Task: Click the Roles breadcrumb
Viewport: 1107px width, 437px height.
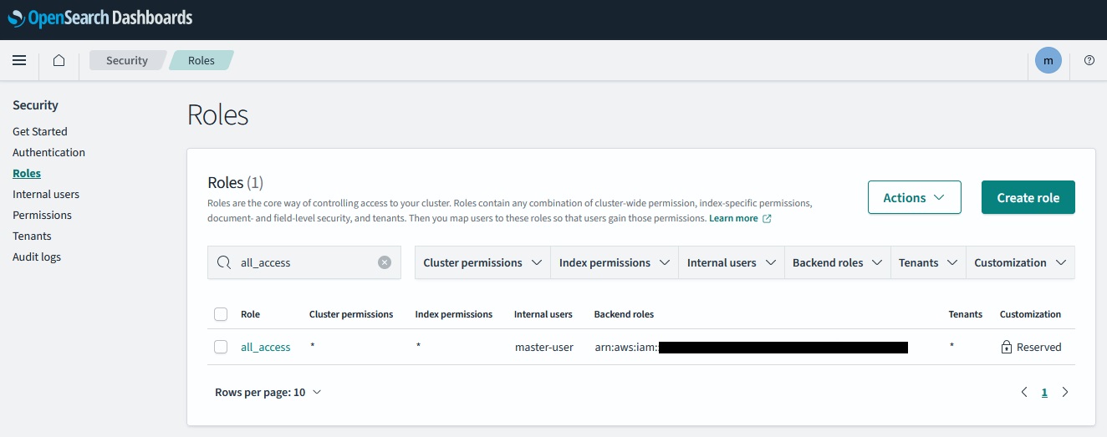Action: (x=202, y=60)
